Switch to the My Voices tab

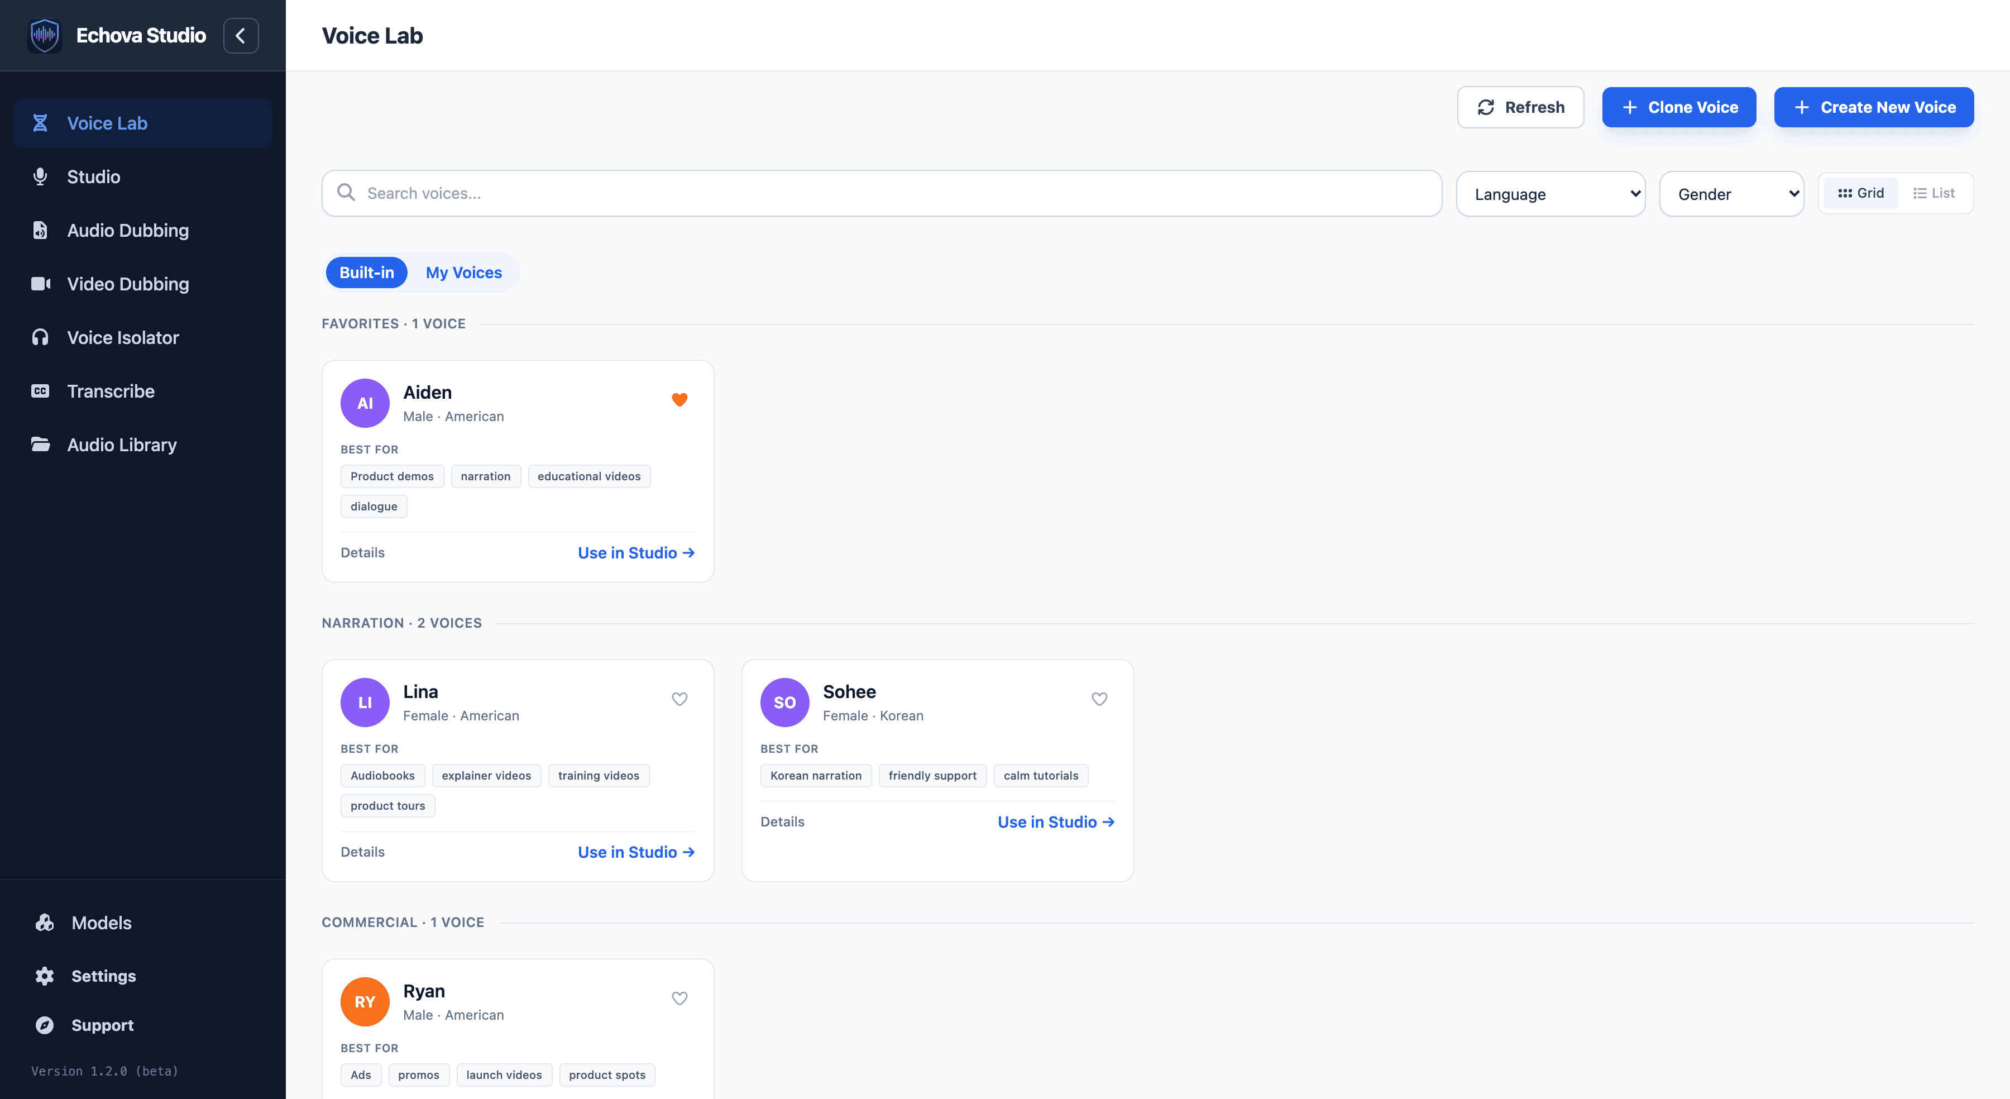463,273
